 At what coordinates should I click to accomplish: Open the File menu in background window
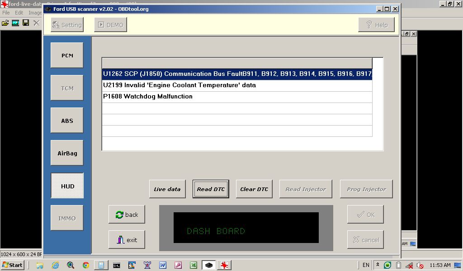pyautogui.click(x=6, y=13)
